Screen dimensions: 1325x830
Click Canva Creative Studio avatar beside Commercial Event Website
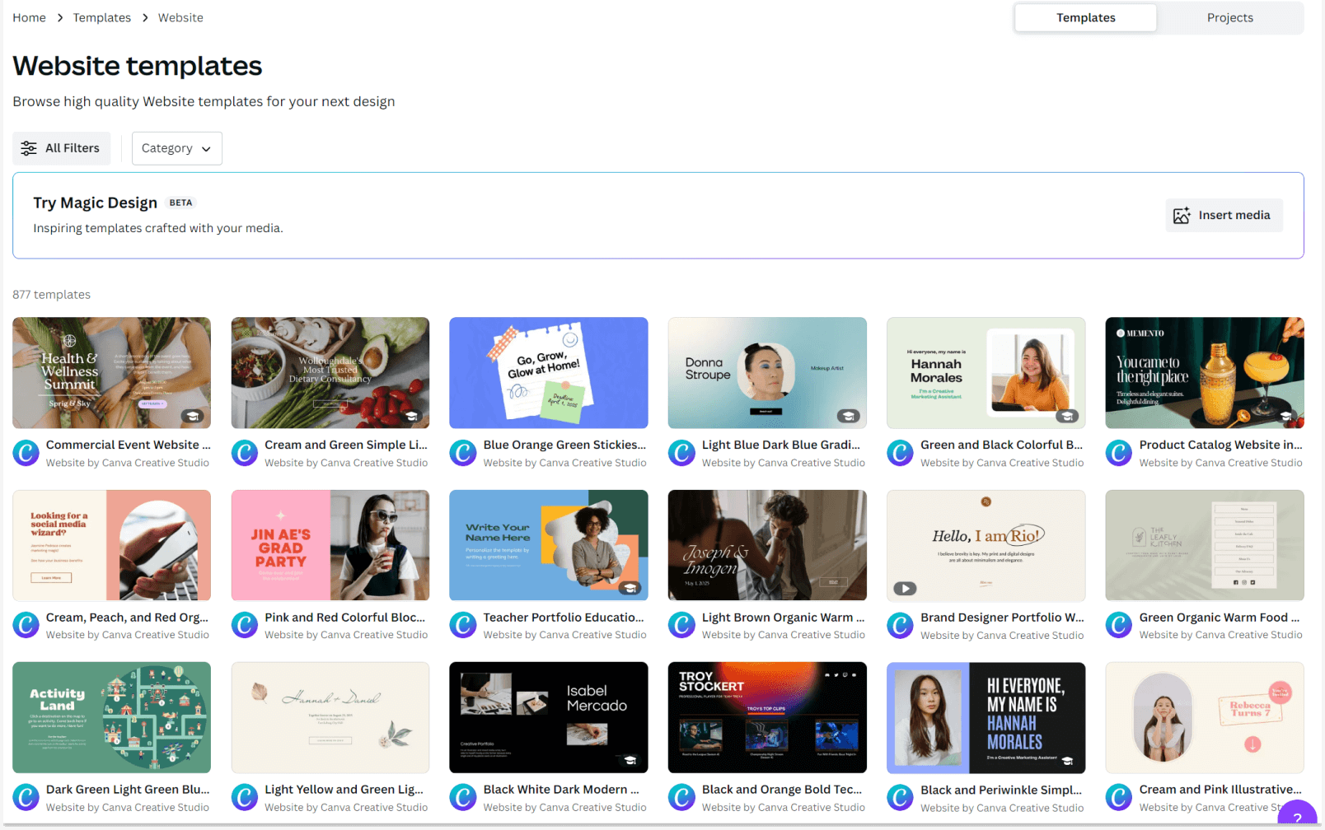(26, 453)
